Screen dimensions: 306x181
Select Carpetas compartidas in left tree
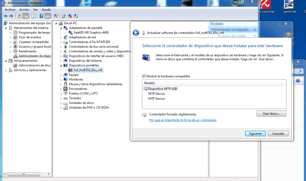point(34,42)
